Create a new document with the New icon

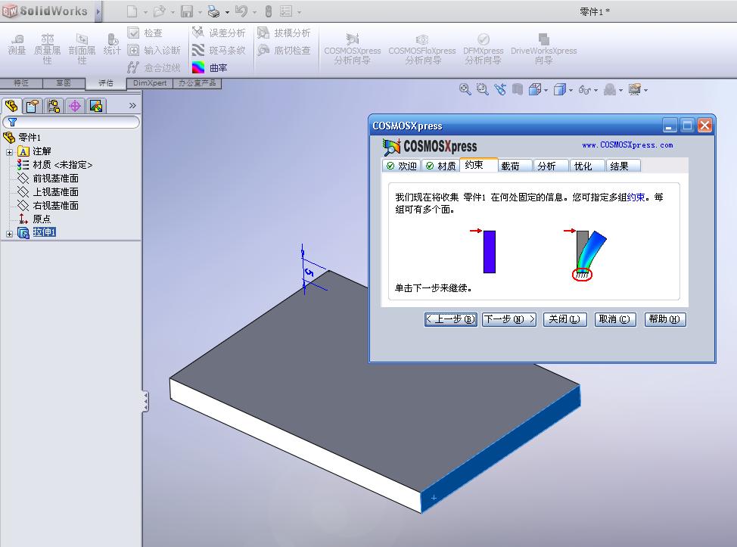click(x=132, y=11)
